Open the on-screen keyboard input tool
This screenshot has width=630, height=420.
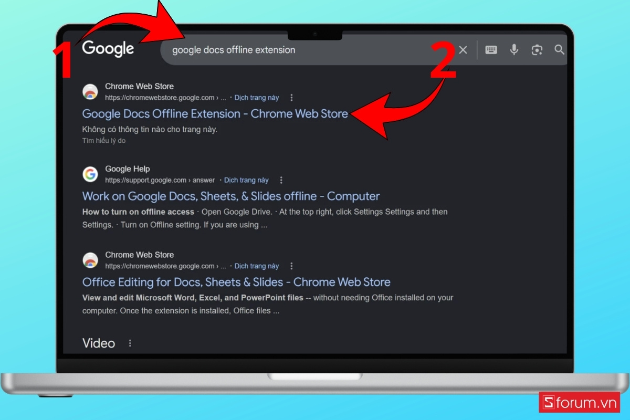(491, 50)
